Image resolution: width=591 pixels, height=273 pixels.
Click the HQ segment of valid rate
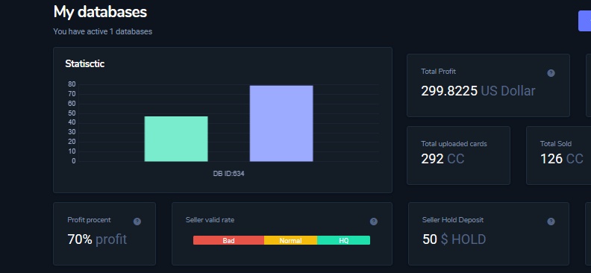[344, 240]
